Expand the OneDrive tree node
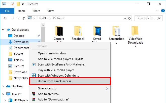Viewport: 166px width, 103px height. [x=3, y=86]
